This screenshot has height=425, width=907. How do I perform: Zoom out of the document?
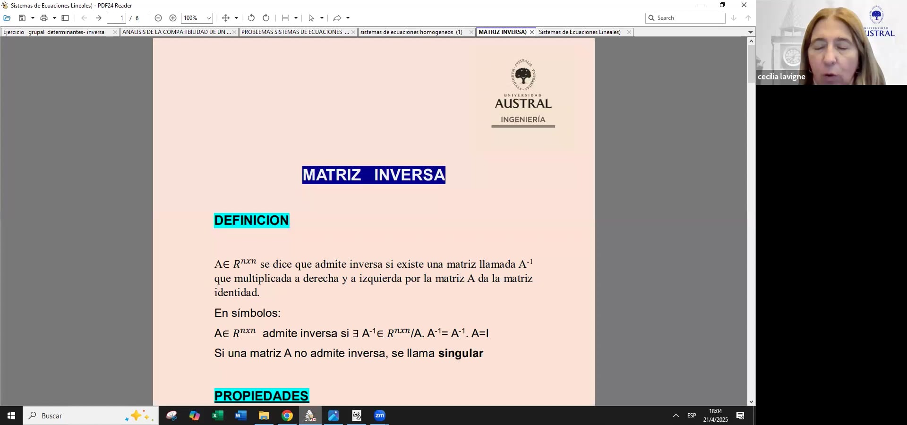(x=158, y=18)
